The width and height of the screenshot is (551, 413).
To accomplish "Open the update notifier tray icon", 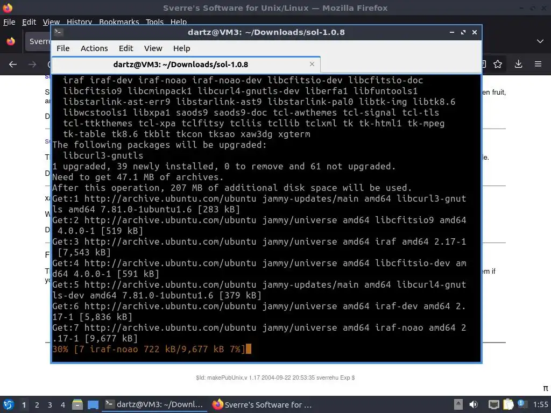I will tap(522, 404).
